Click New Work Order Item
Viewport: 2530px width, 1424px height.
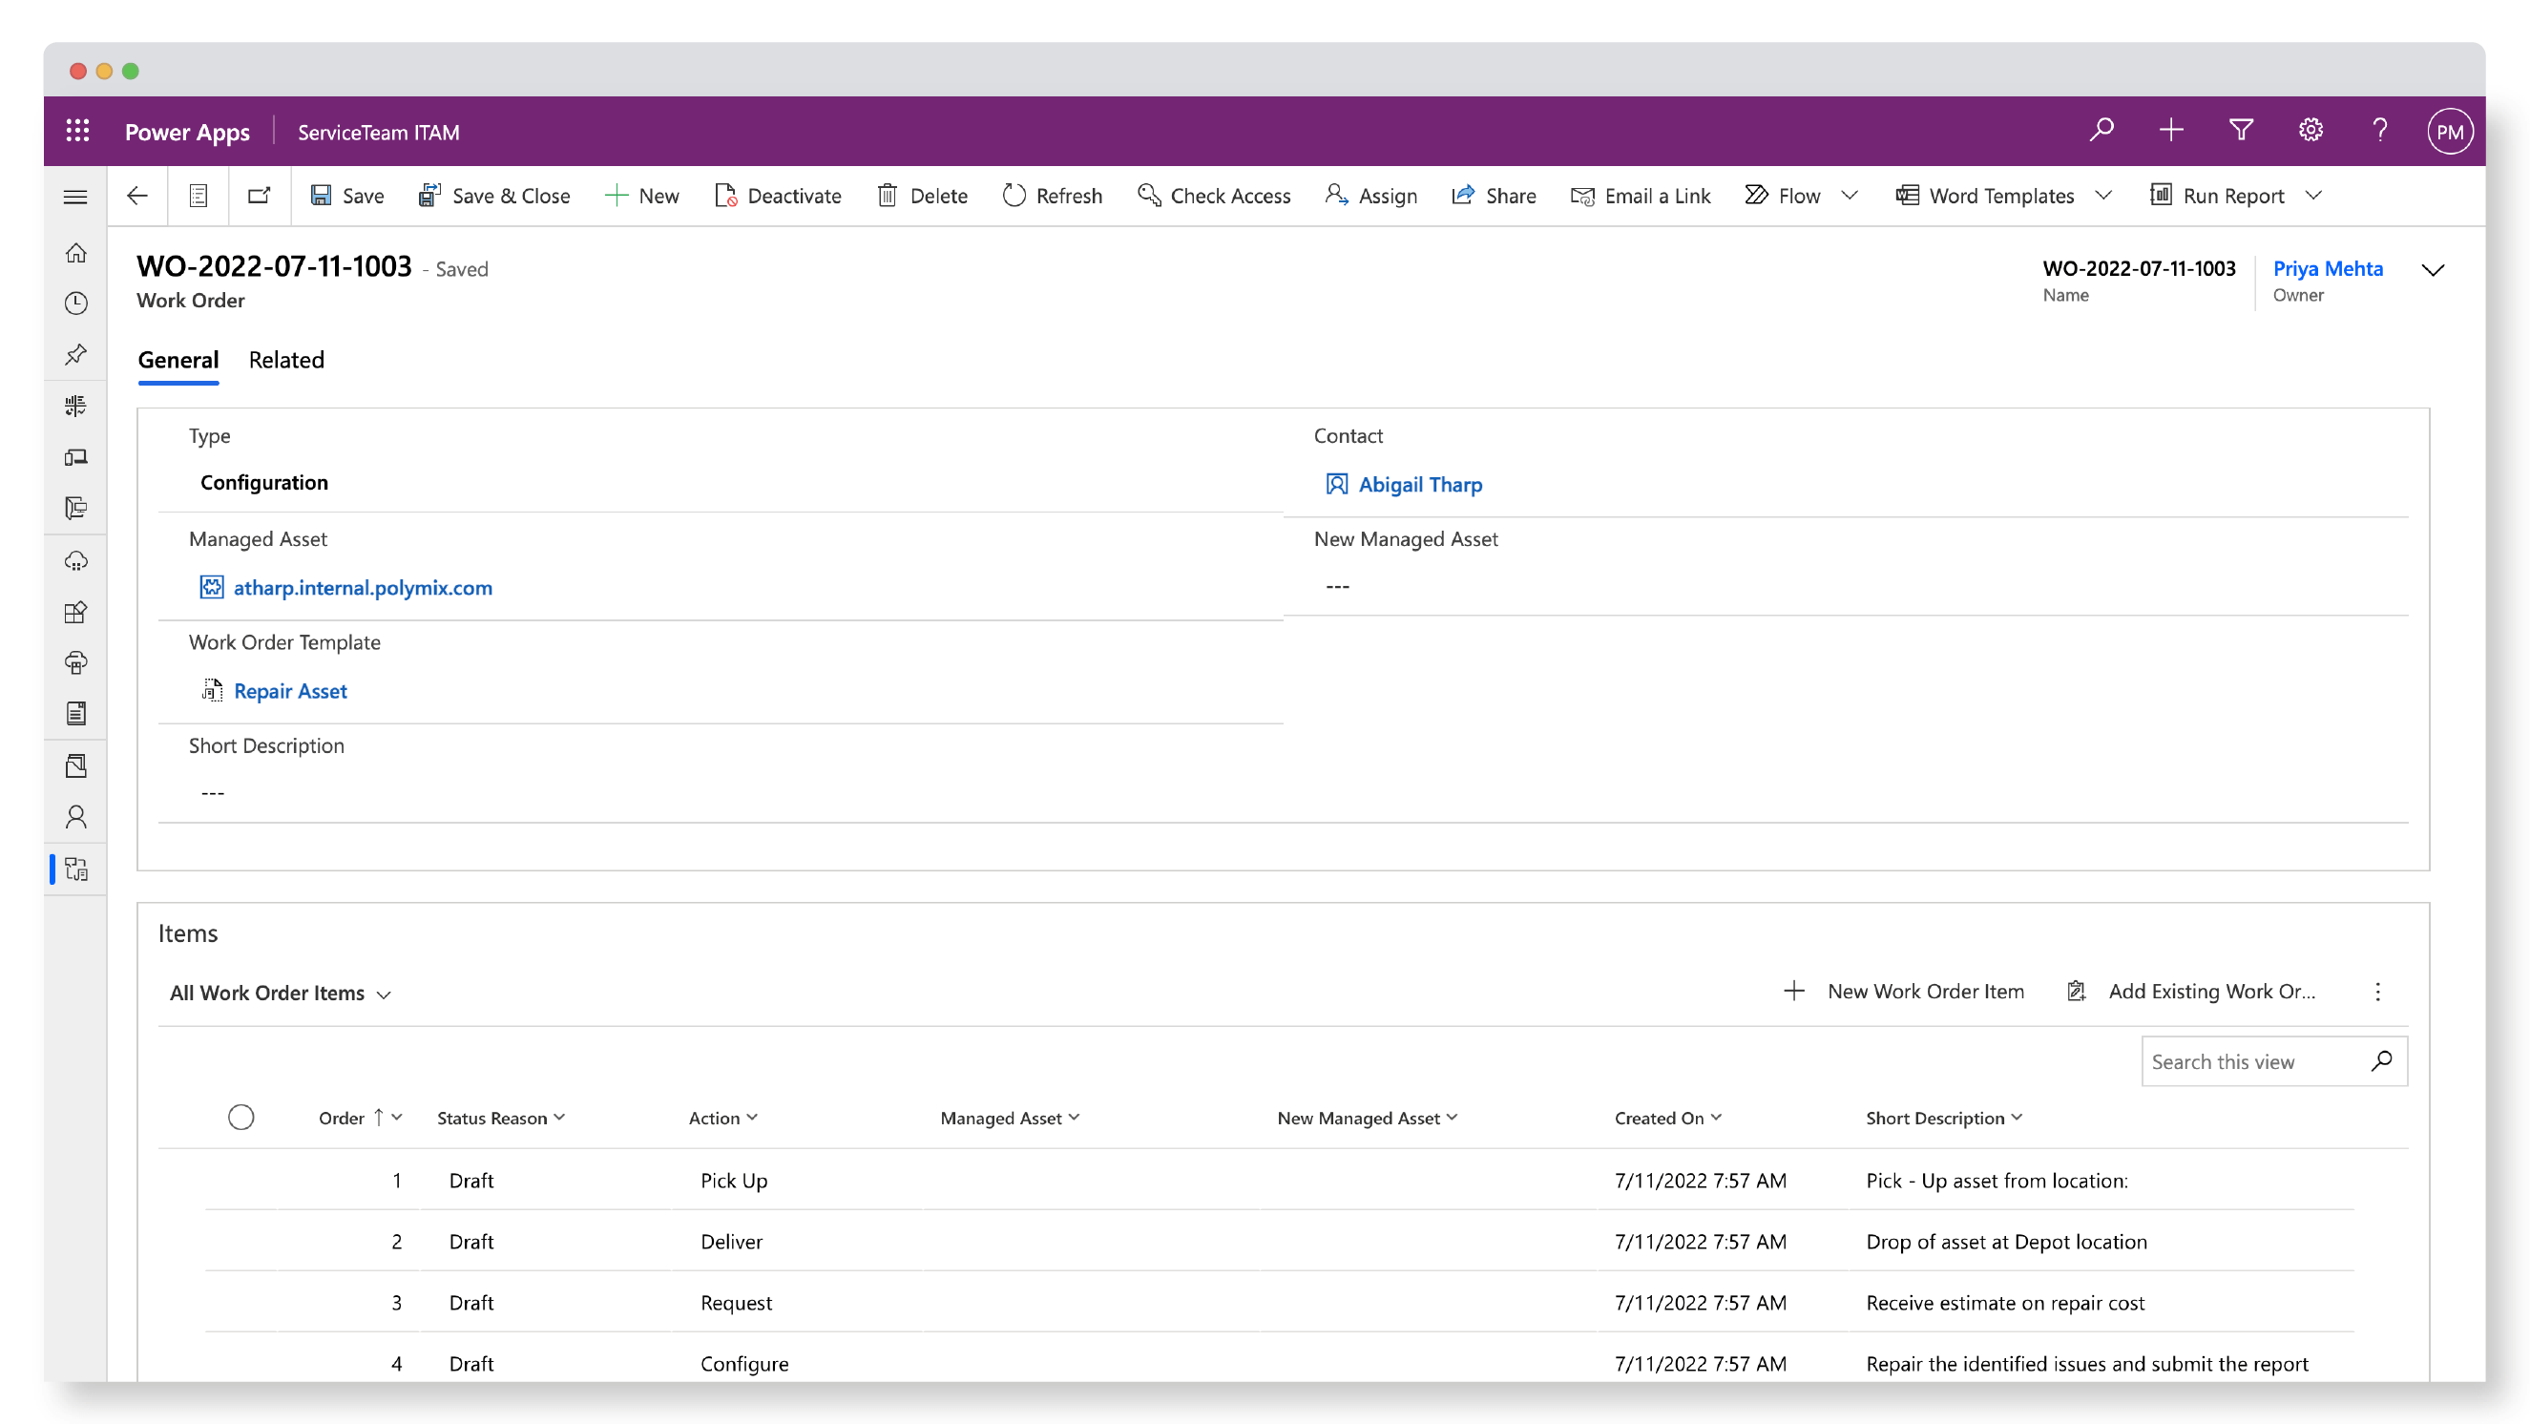pyautogui.click(x=1903, y=991)
